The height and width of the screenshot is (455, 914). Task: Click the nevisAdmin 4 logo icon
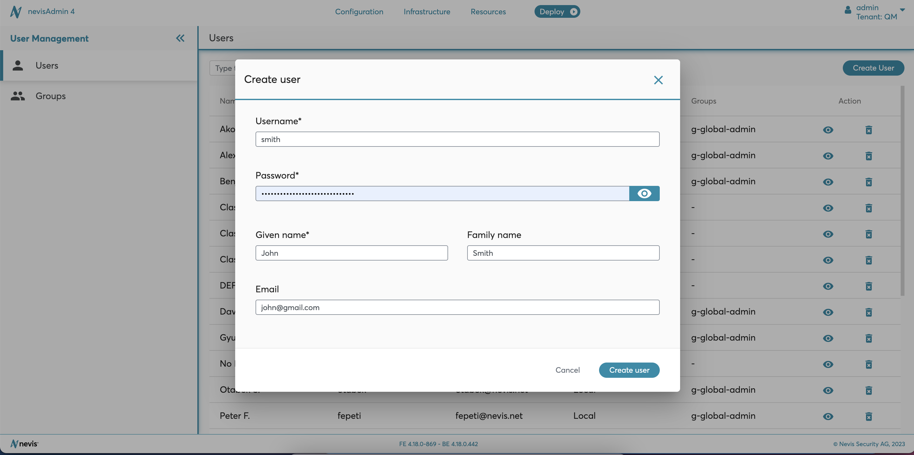coord(16,12)
